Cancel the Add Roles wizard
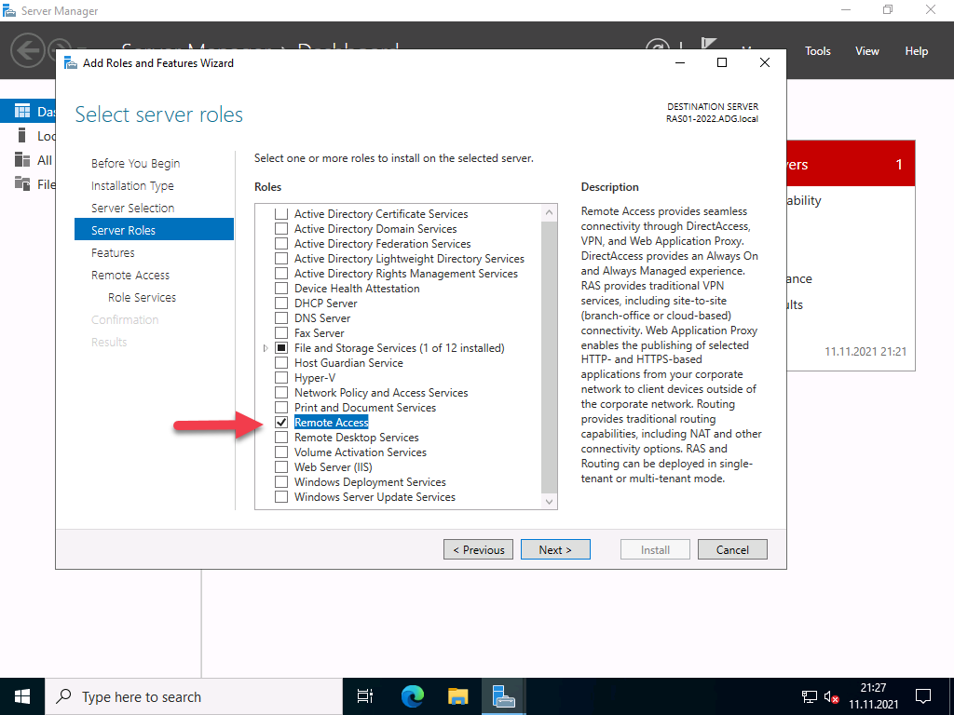 pyautogui.click(x=732, y=549)
